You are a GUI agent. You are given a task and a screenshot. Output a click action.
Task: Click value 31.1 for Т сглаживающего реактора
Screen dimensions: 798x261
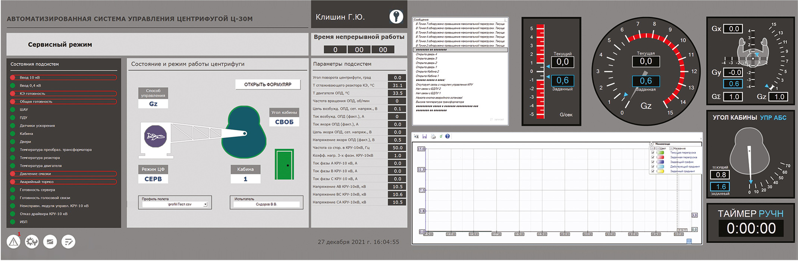click(x=398, y=85)
